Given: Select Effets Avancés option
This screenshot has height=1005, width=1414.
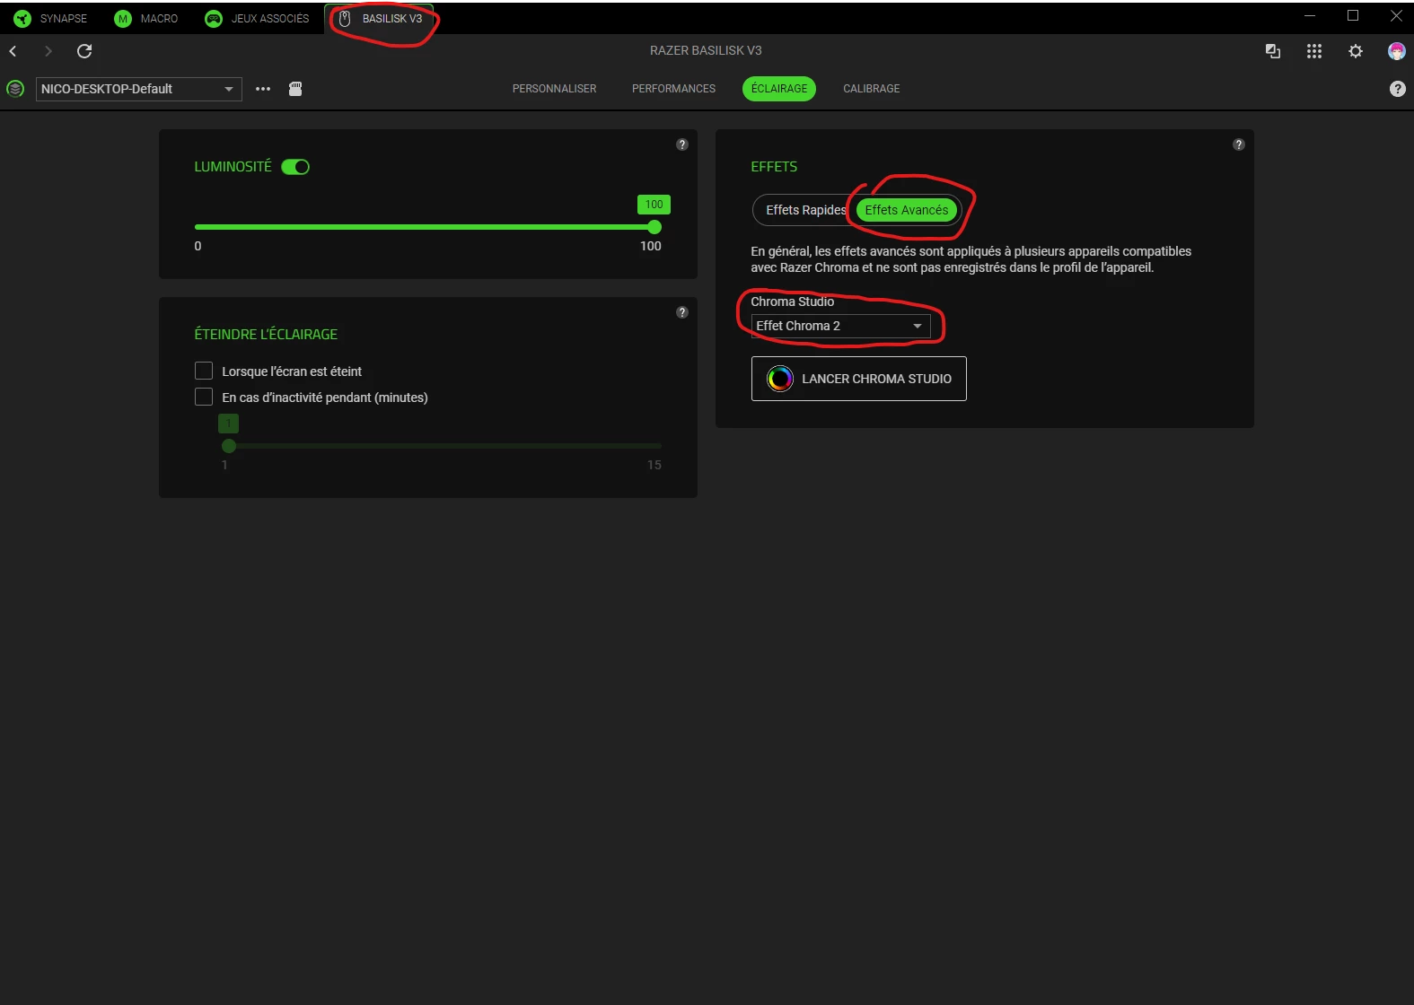Looking at the screenshot, I should (x=907, y=210).
